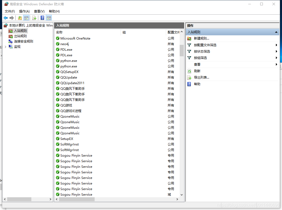Image resolution: width=282 pixels, height=210 pixels.
Task: Click the icon next to 出站规则 tree node
Action: pos(11,36)
